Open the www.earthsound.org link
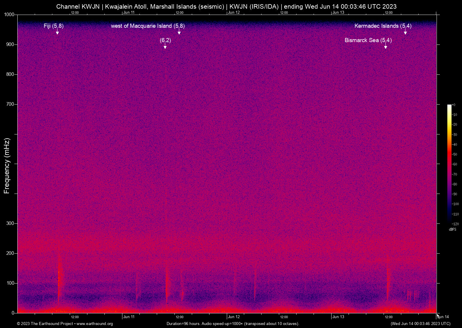The height and width of the screenshot is (328, 462). tap(95, 324)
